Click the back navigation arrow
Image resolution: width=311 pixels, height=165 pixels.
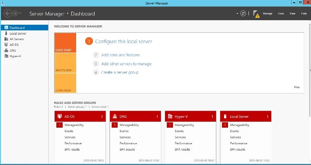[8, 13]
